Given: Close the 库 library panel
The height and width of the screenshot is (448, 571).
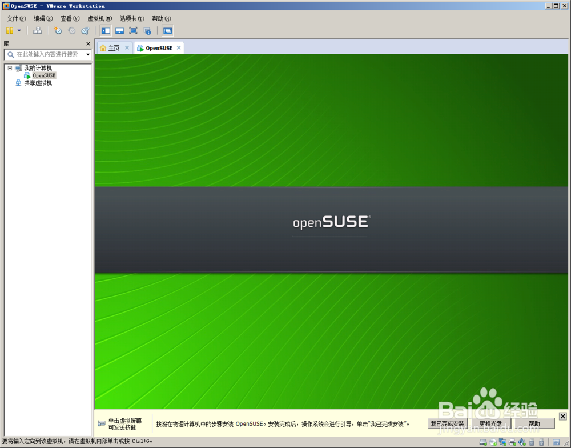Looking at the screenshot, I should coord(88,44).
